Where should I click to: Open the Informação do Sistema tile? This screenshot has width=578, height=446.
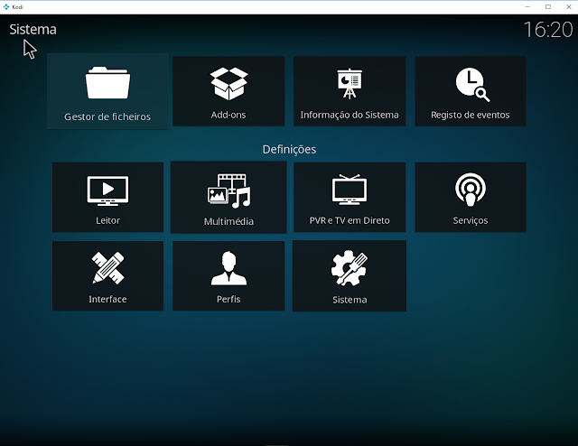(350, 91)
